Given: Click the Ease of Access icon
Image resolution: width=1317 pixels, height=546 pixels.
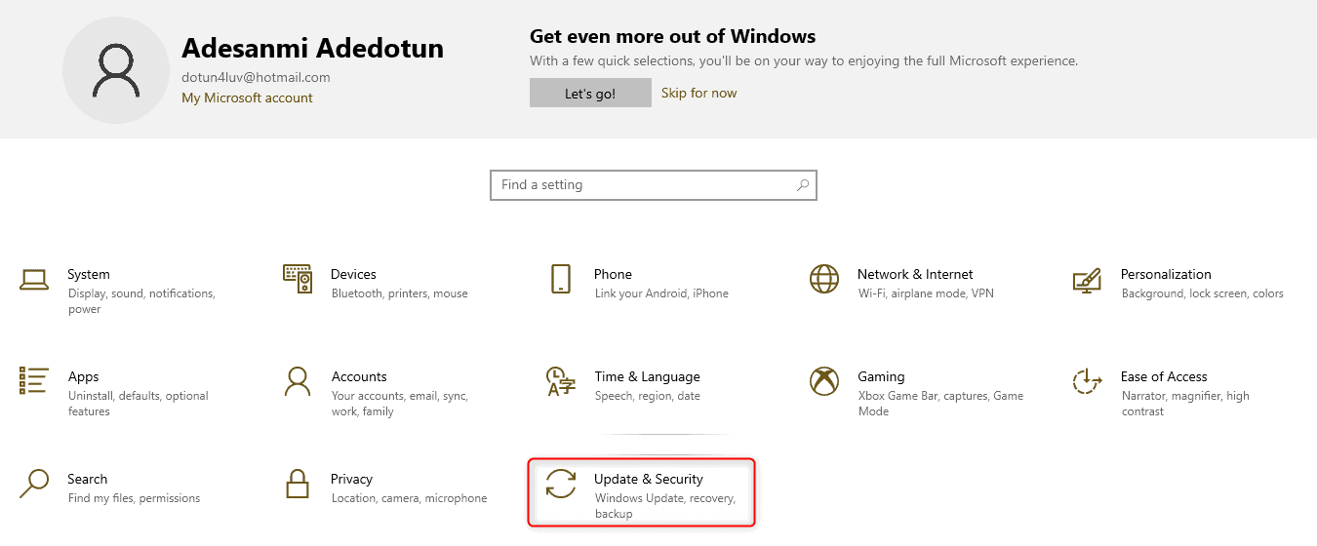Looking at the screenshot, I should tap(1087, 381).
